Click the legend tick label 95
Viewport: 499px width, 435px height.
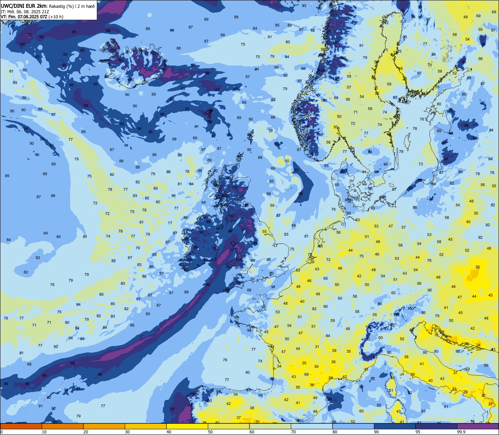tap(418, 432)
